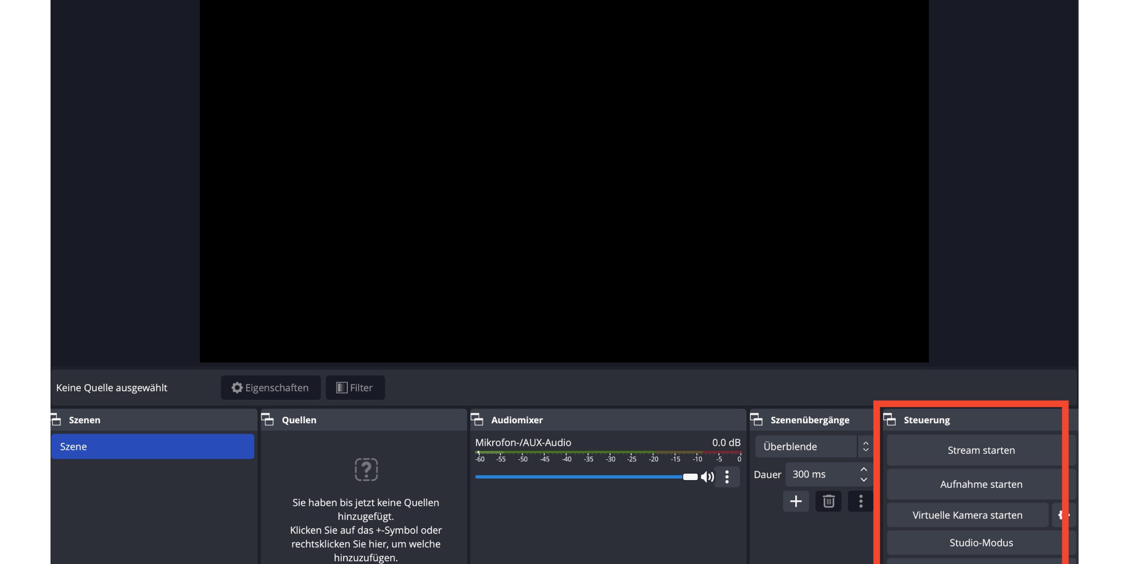Click the question mark sources placeholder icon
The width and height of the screenshot is (1129, 564).
tap(366, 470)
